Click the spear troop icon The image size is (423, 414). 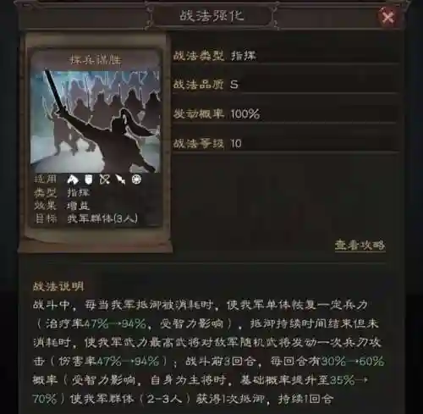pos(120,179)
